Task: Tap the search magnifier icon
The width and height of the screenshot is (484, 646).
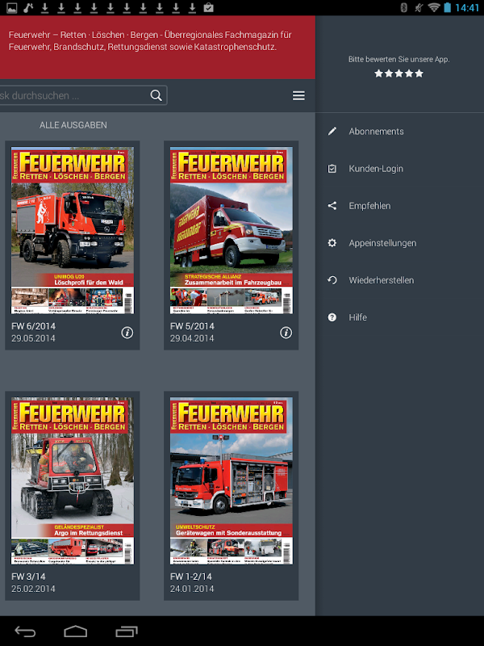Action: point(156,95)
